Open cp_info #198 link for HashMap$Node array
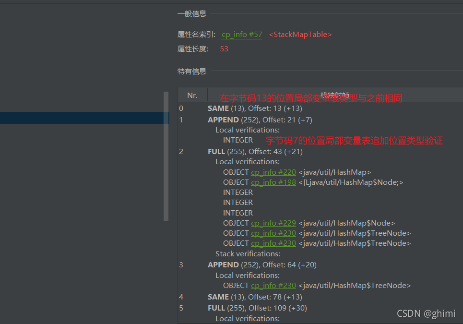463x324 pixels. coord(273,182)
